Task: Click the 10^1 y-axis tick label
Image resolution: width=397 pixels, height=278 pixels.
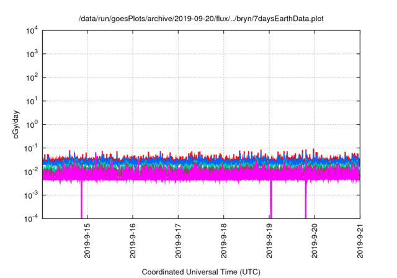Action: (x=32, y=101)
